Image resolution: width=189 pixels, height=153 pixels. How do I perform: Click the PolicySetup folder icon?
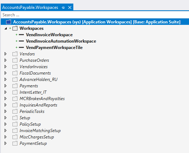[15, 124]
